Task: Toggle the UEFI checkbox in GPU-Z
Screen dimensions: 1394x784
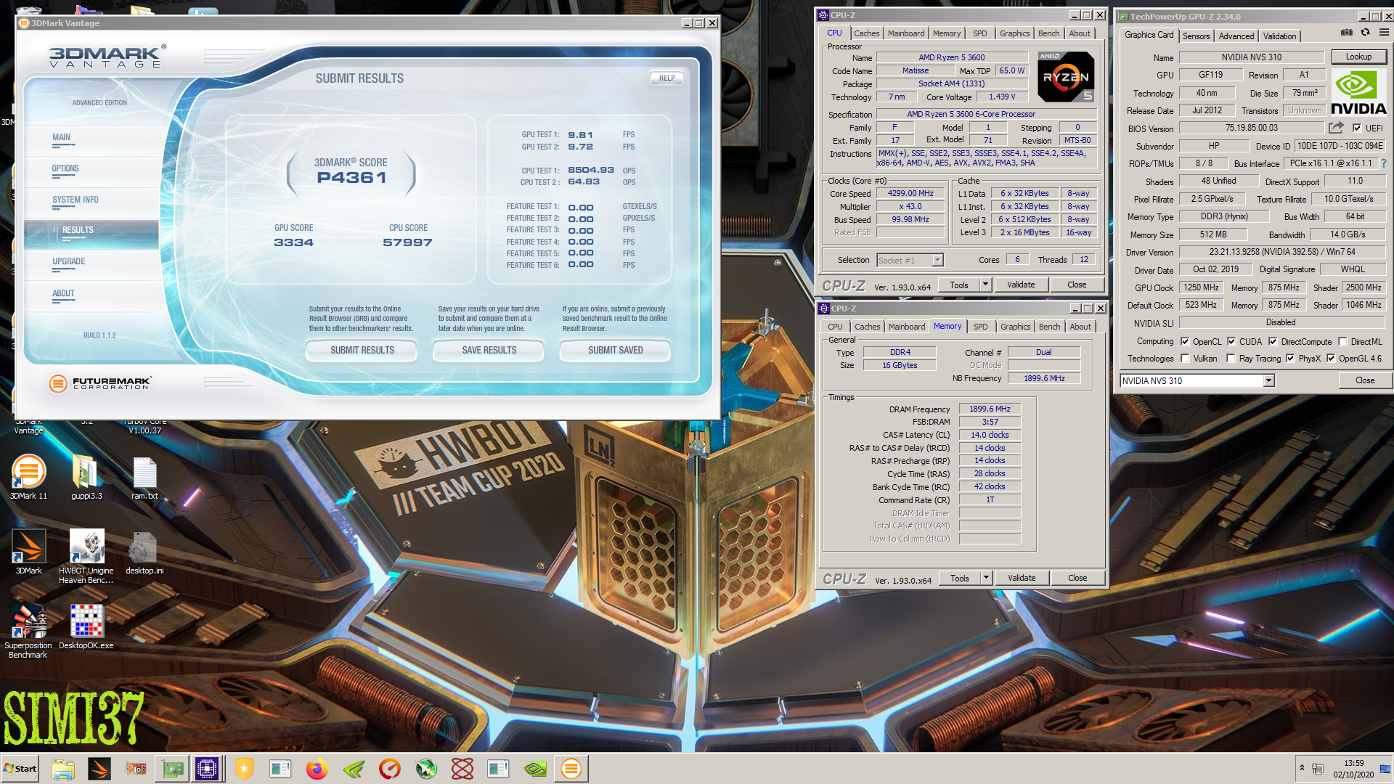Action: pos(1357,128)
